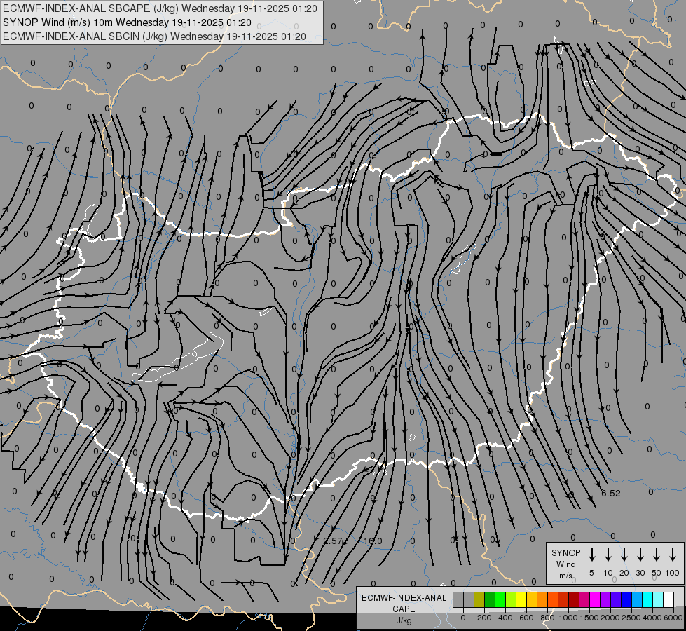Select the bright green CAPE legend swatch
686x631 pixels.
pyautogui.click(x=500, y=599)
